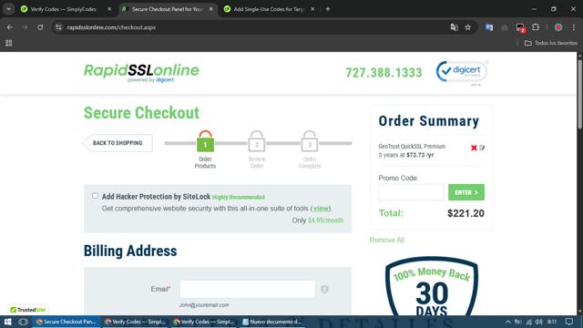
Task: Open a new browser tab
Action: click(328, 9)
